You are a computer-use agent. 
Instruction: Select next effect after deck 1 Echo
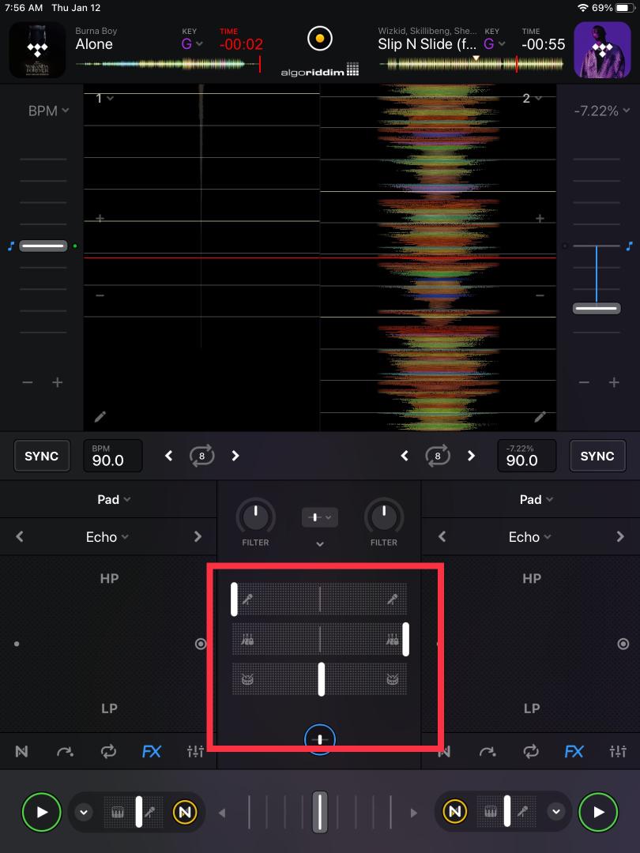198,537
